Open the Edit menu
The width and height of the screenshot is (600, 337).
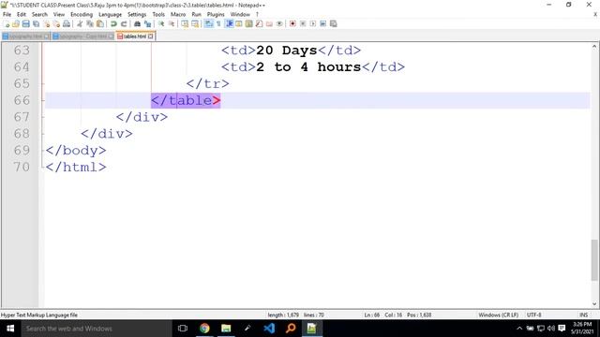tap(22, 14)
